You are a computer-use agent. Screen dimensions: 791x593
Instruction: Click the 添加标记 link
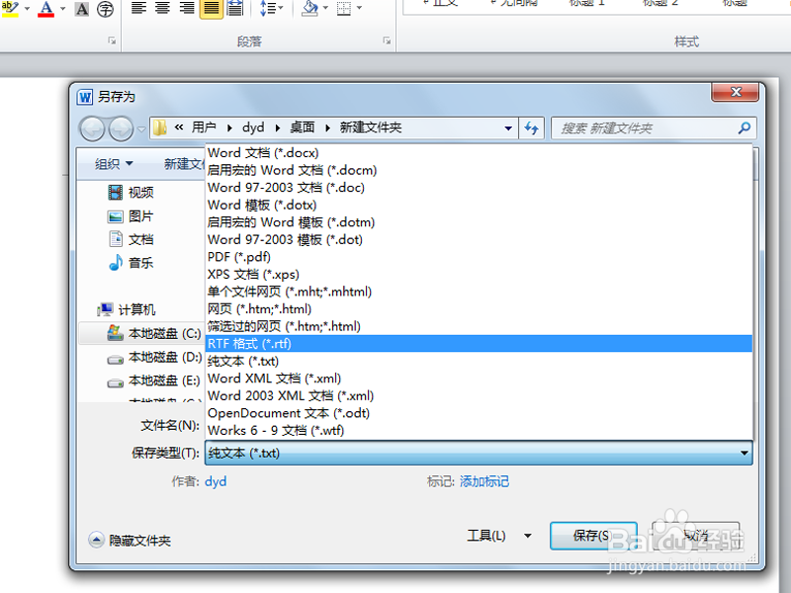point(484,481)
